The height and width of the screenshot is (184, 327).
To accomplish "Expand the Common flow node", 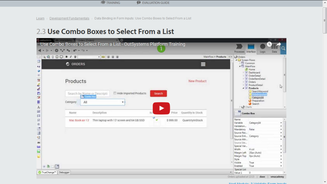I will tap(240, 63).
